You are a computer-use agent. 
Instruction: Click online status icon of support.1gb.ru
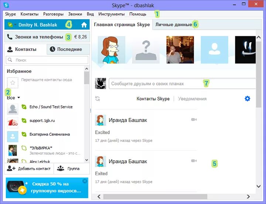pos(24,120)
